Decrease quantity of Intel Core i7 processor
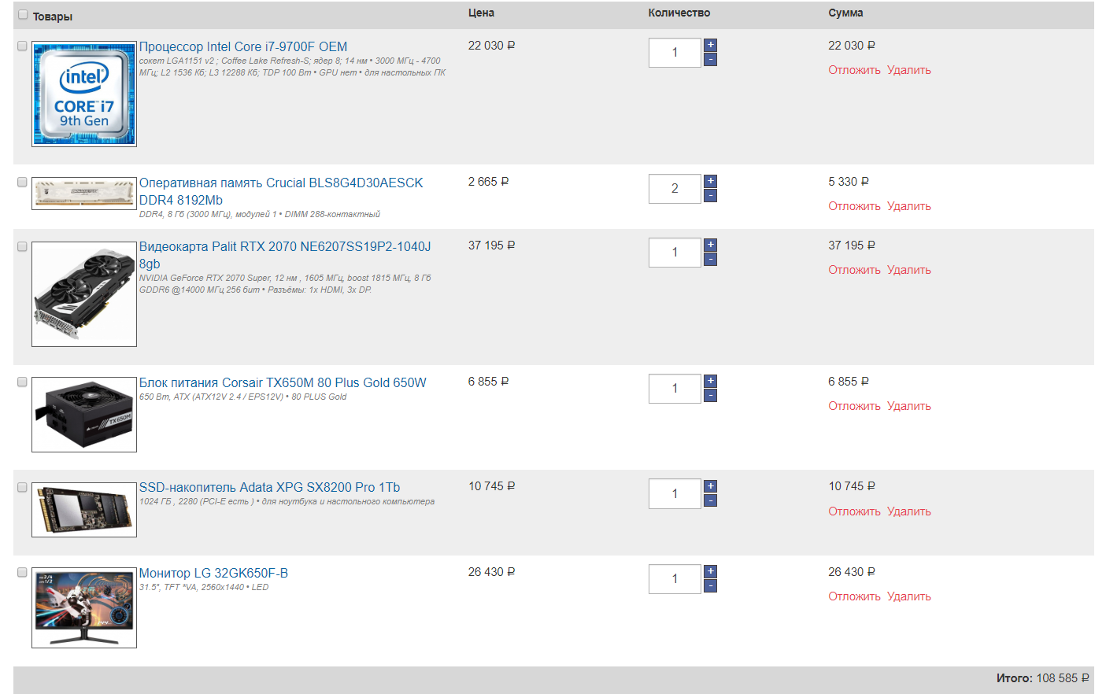This screenshot has height=694, width=1106. [710, 60]
